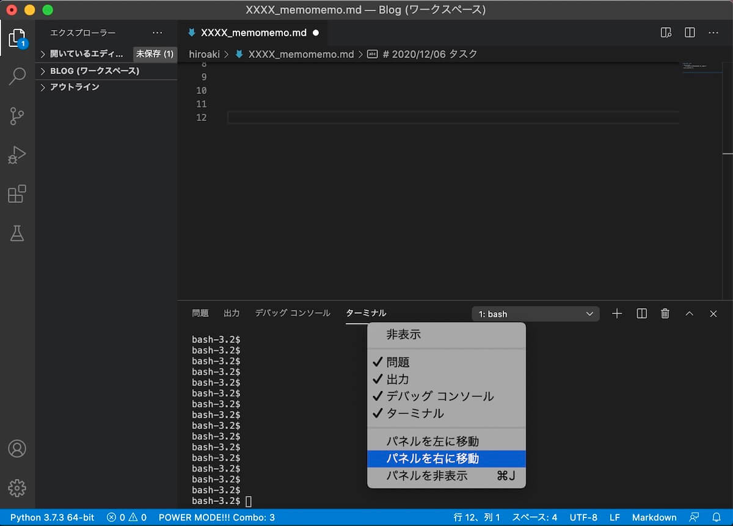Switch to デバッグ コンソール panel tab
This screenshot has width=733, height=526.
click(x=293, y=313)
